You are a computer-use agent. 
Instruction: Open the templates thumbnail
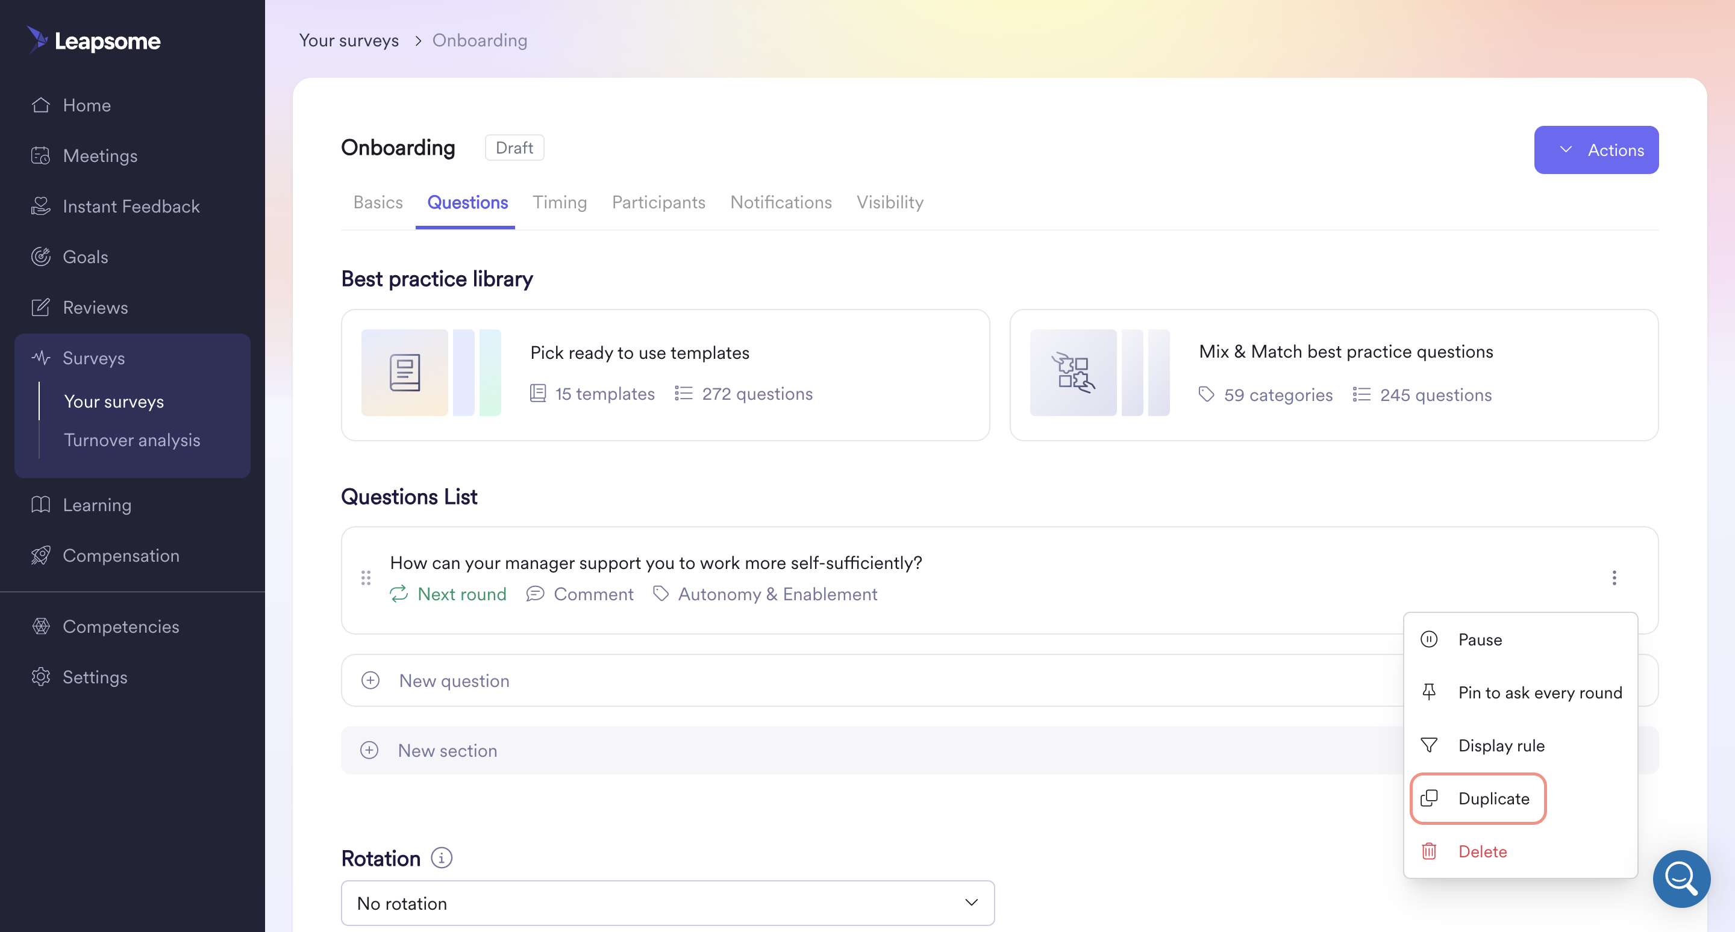[x=431, y=372]
